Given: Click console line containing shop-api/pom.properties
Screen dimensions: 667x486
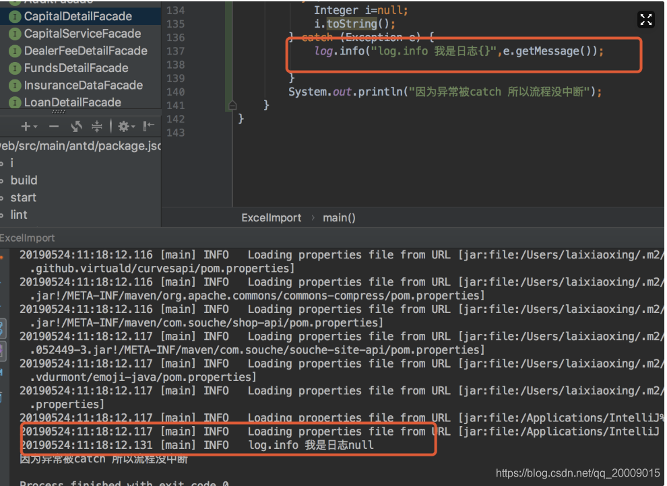Looking at the screenshot, I should 206,323.
